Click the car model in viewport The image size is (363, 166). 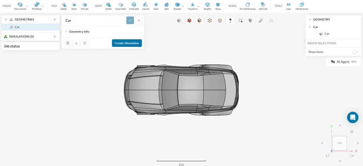[181, 90]
